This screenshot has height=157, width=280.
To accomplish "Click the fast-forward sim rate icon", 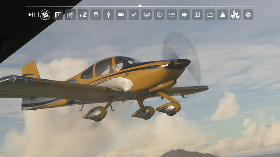I will click(185, 15).
